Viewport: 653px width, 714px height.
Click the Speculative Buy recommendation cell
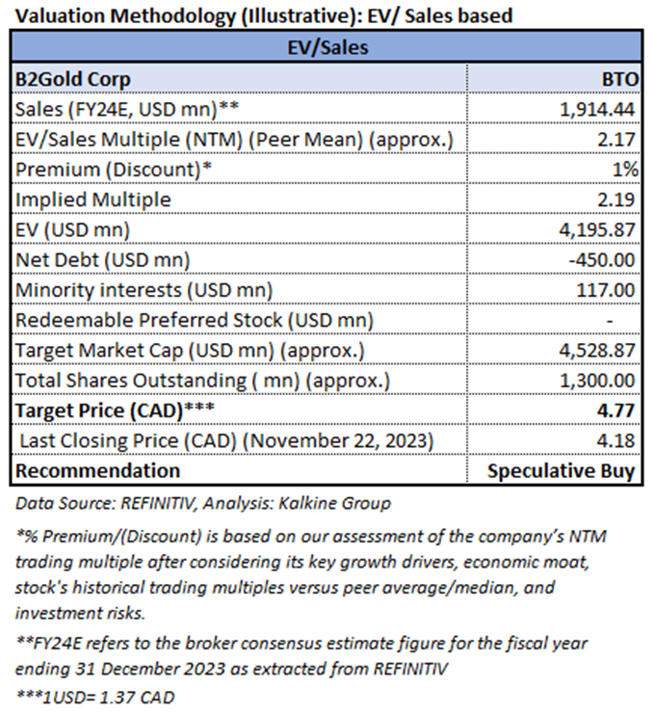(562, 471)
